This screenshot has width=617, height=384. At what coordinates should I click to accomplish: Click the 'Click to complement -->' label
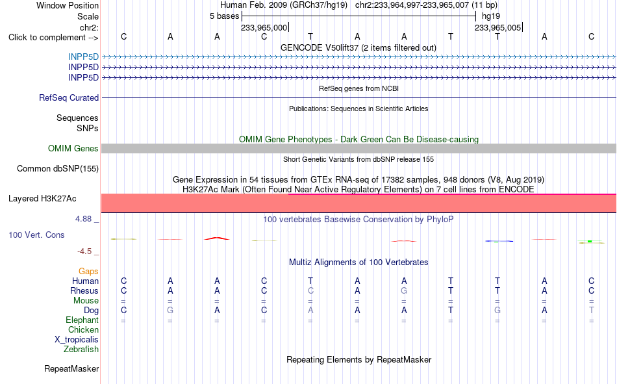click(53, 38)
